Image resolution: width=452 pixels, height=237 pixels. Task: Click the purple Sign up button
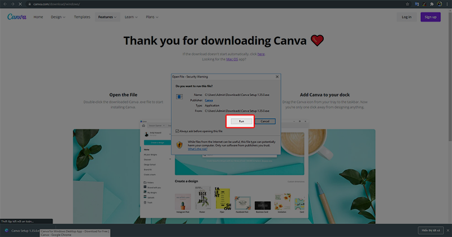(x=431, y=17)
